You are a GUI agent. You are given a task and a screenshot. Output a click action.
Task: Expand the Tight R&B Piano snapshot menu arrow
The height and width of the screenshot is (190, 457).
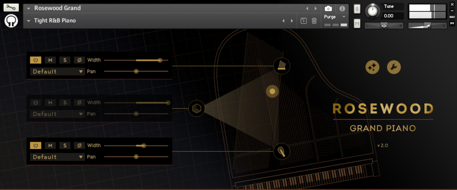(29, 21)
